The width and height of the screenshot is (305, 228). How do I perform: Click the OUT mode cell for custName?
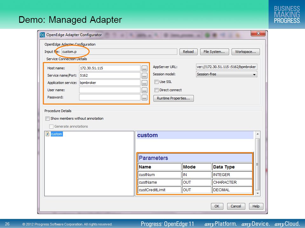tap(196, 182)
